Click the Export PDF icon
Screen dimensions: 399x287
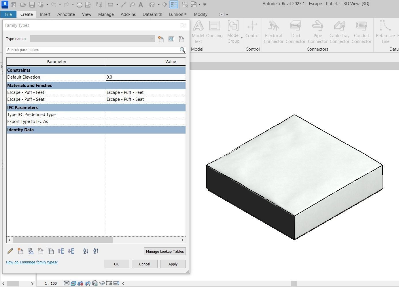click(88, 5)
